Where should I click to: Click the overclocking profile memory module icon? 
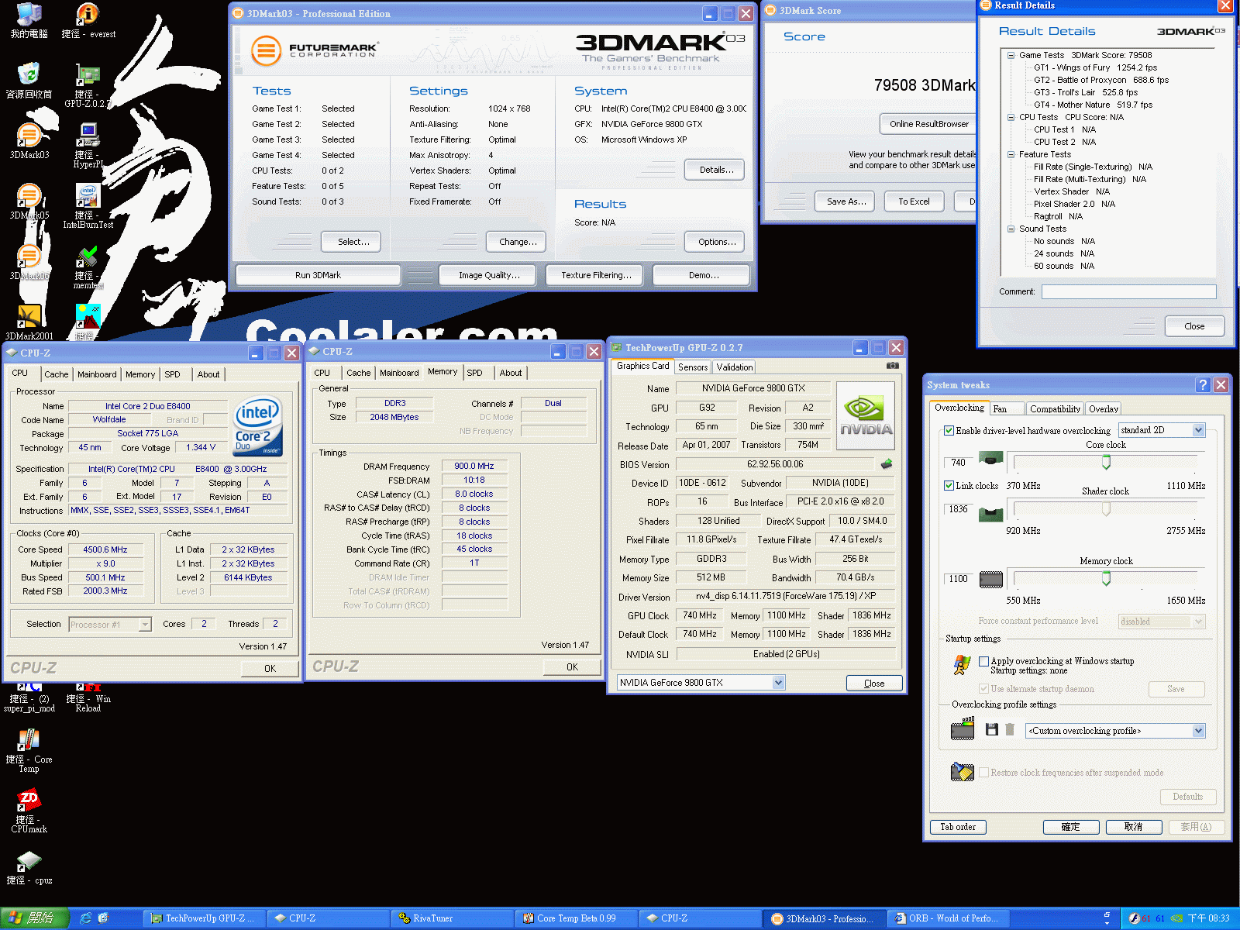963,728
